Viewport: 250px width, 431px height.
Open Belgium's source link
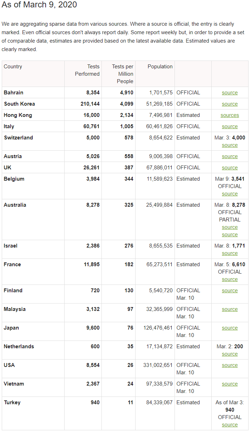(230, 194)
